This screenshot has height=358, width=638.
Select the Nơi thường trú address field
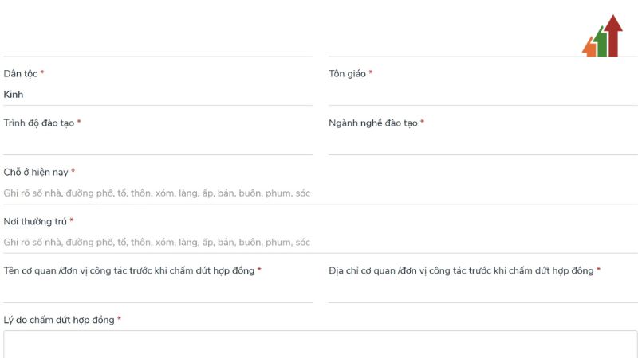coord(157,242)
